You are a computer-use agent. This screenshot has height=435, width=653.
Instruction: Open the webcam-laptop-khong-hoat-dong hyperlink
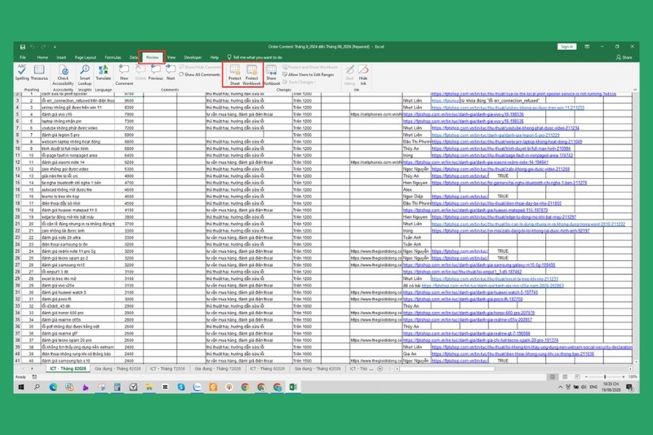click(x=506, y=141)
